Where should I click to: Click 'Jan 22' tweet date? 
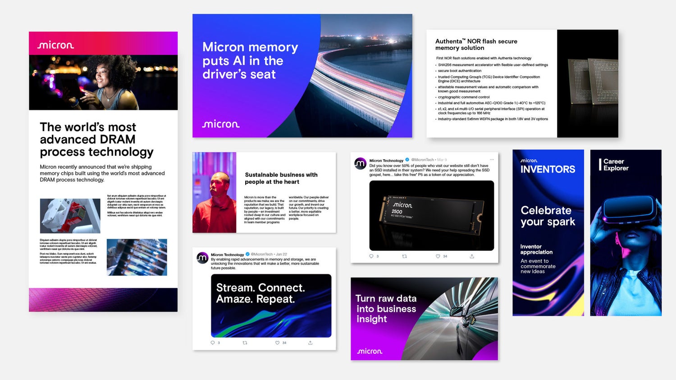(281, 254)
